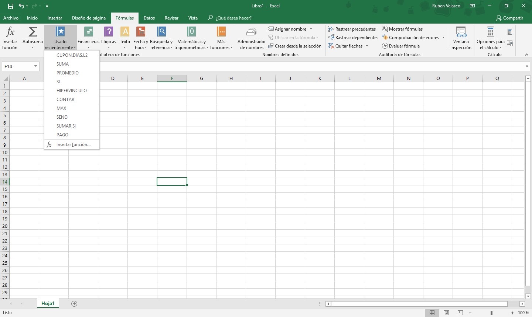Open Quick Access Toolbar customize arrow
The width and height of the screenshot is (532, 317).
point(47,6)
